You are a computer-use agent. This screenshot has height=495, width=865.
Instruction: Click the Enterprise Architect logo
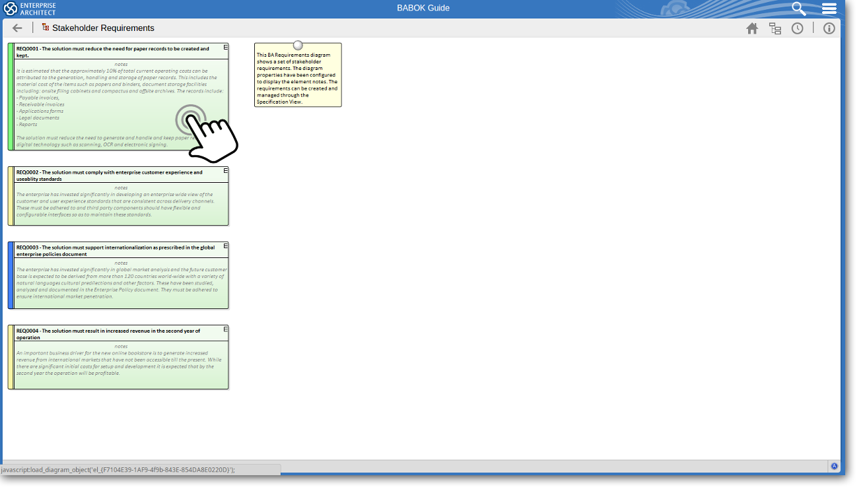click(30, 9)
